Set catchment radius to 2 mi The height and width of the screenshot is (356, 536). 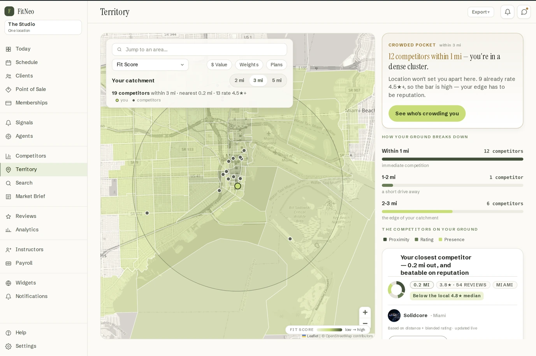pyautogui.click(x=239, y=81)
